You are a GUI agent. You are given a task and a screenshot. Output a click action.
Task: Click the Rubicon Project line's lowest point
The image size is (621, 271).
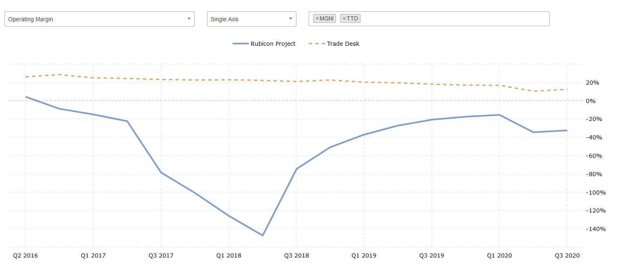(263, 235)
